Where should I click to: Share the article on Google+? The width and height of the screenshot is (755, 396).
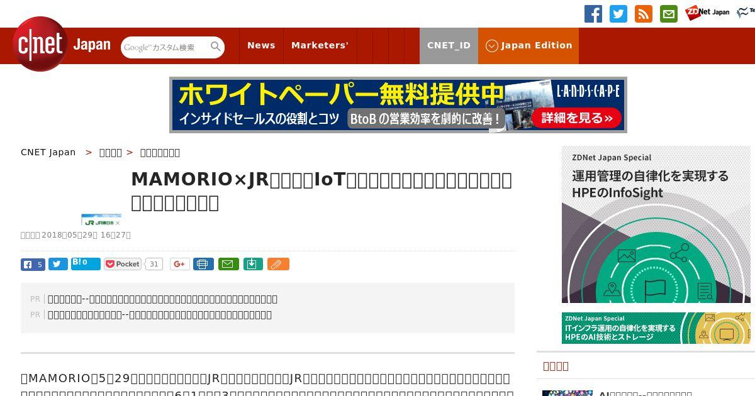pyautogui.click(x=180, y=264)
